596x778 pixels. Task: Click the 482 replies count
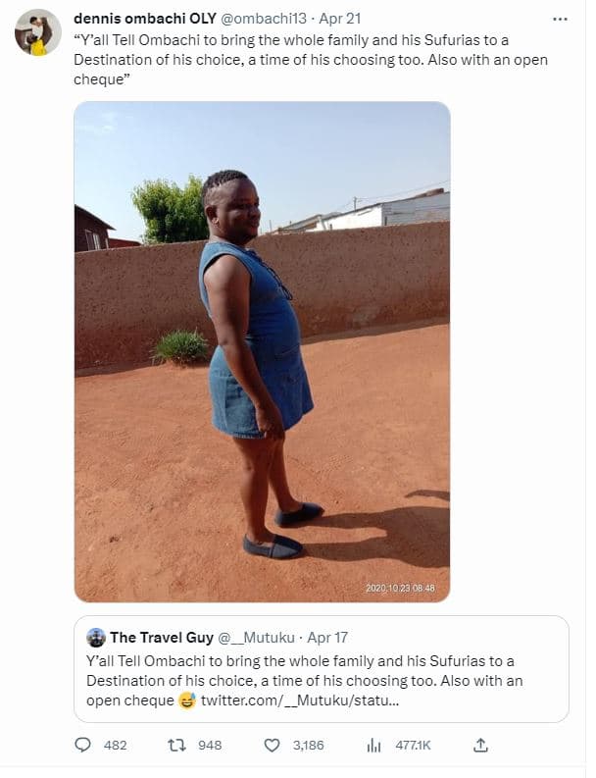click(116, 746)
